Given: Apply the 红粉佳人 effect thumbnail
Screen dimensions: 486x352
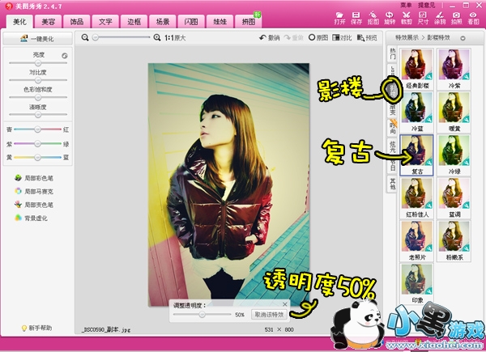Looking at the screenshot, I should [416, 197].
